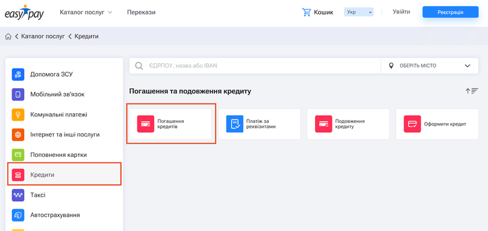The height and width of the screenshot is (231, 488).
Task: Open the Укр language selector
Action: [358, 13]
